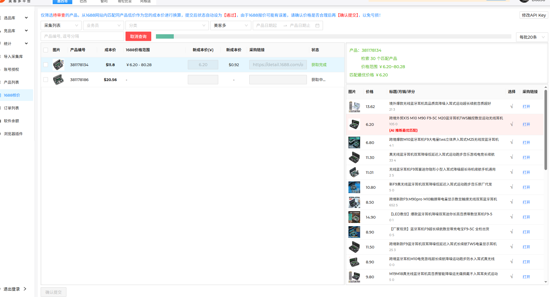
Task: Select the checkmark for the 14.90 priced product
Action: coord(511,217)
